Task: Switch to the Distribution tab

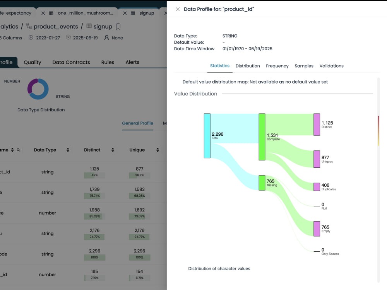Action: [248, 66]
